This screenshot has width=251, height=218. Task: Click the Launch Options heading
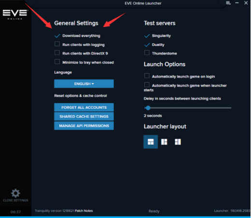tap(165, 64)
